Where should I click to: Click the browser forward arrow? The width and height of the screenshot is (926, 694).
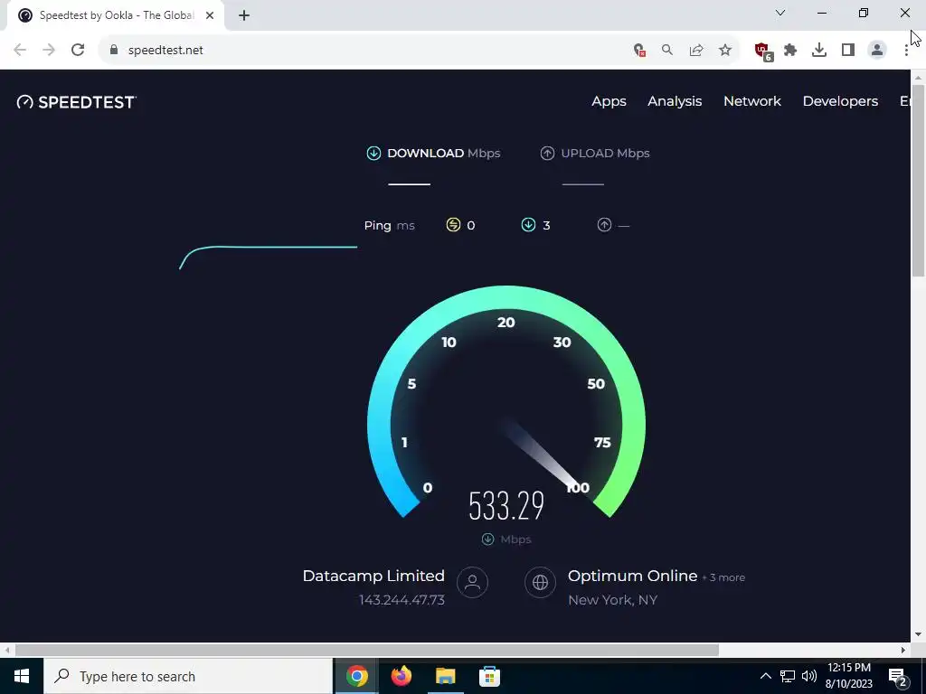[x=49, y=51]
